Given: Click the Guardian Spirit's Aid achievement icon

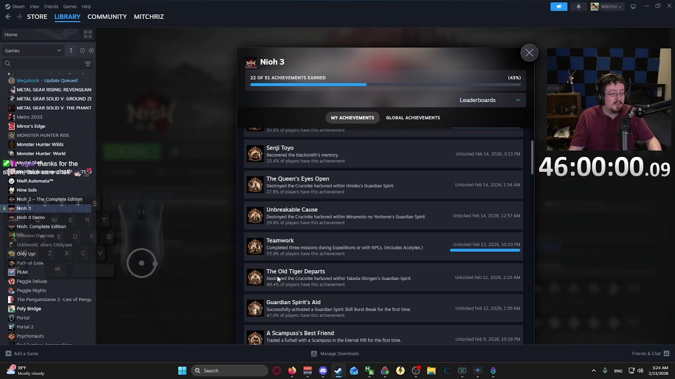Looking at the screenshot, I should coord(255,308).
